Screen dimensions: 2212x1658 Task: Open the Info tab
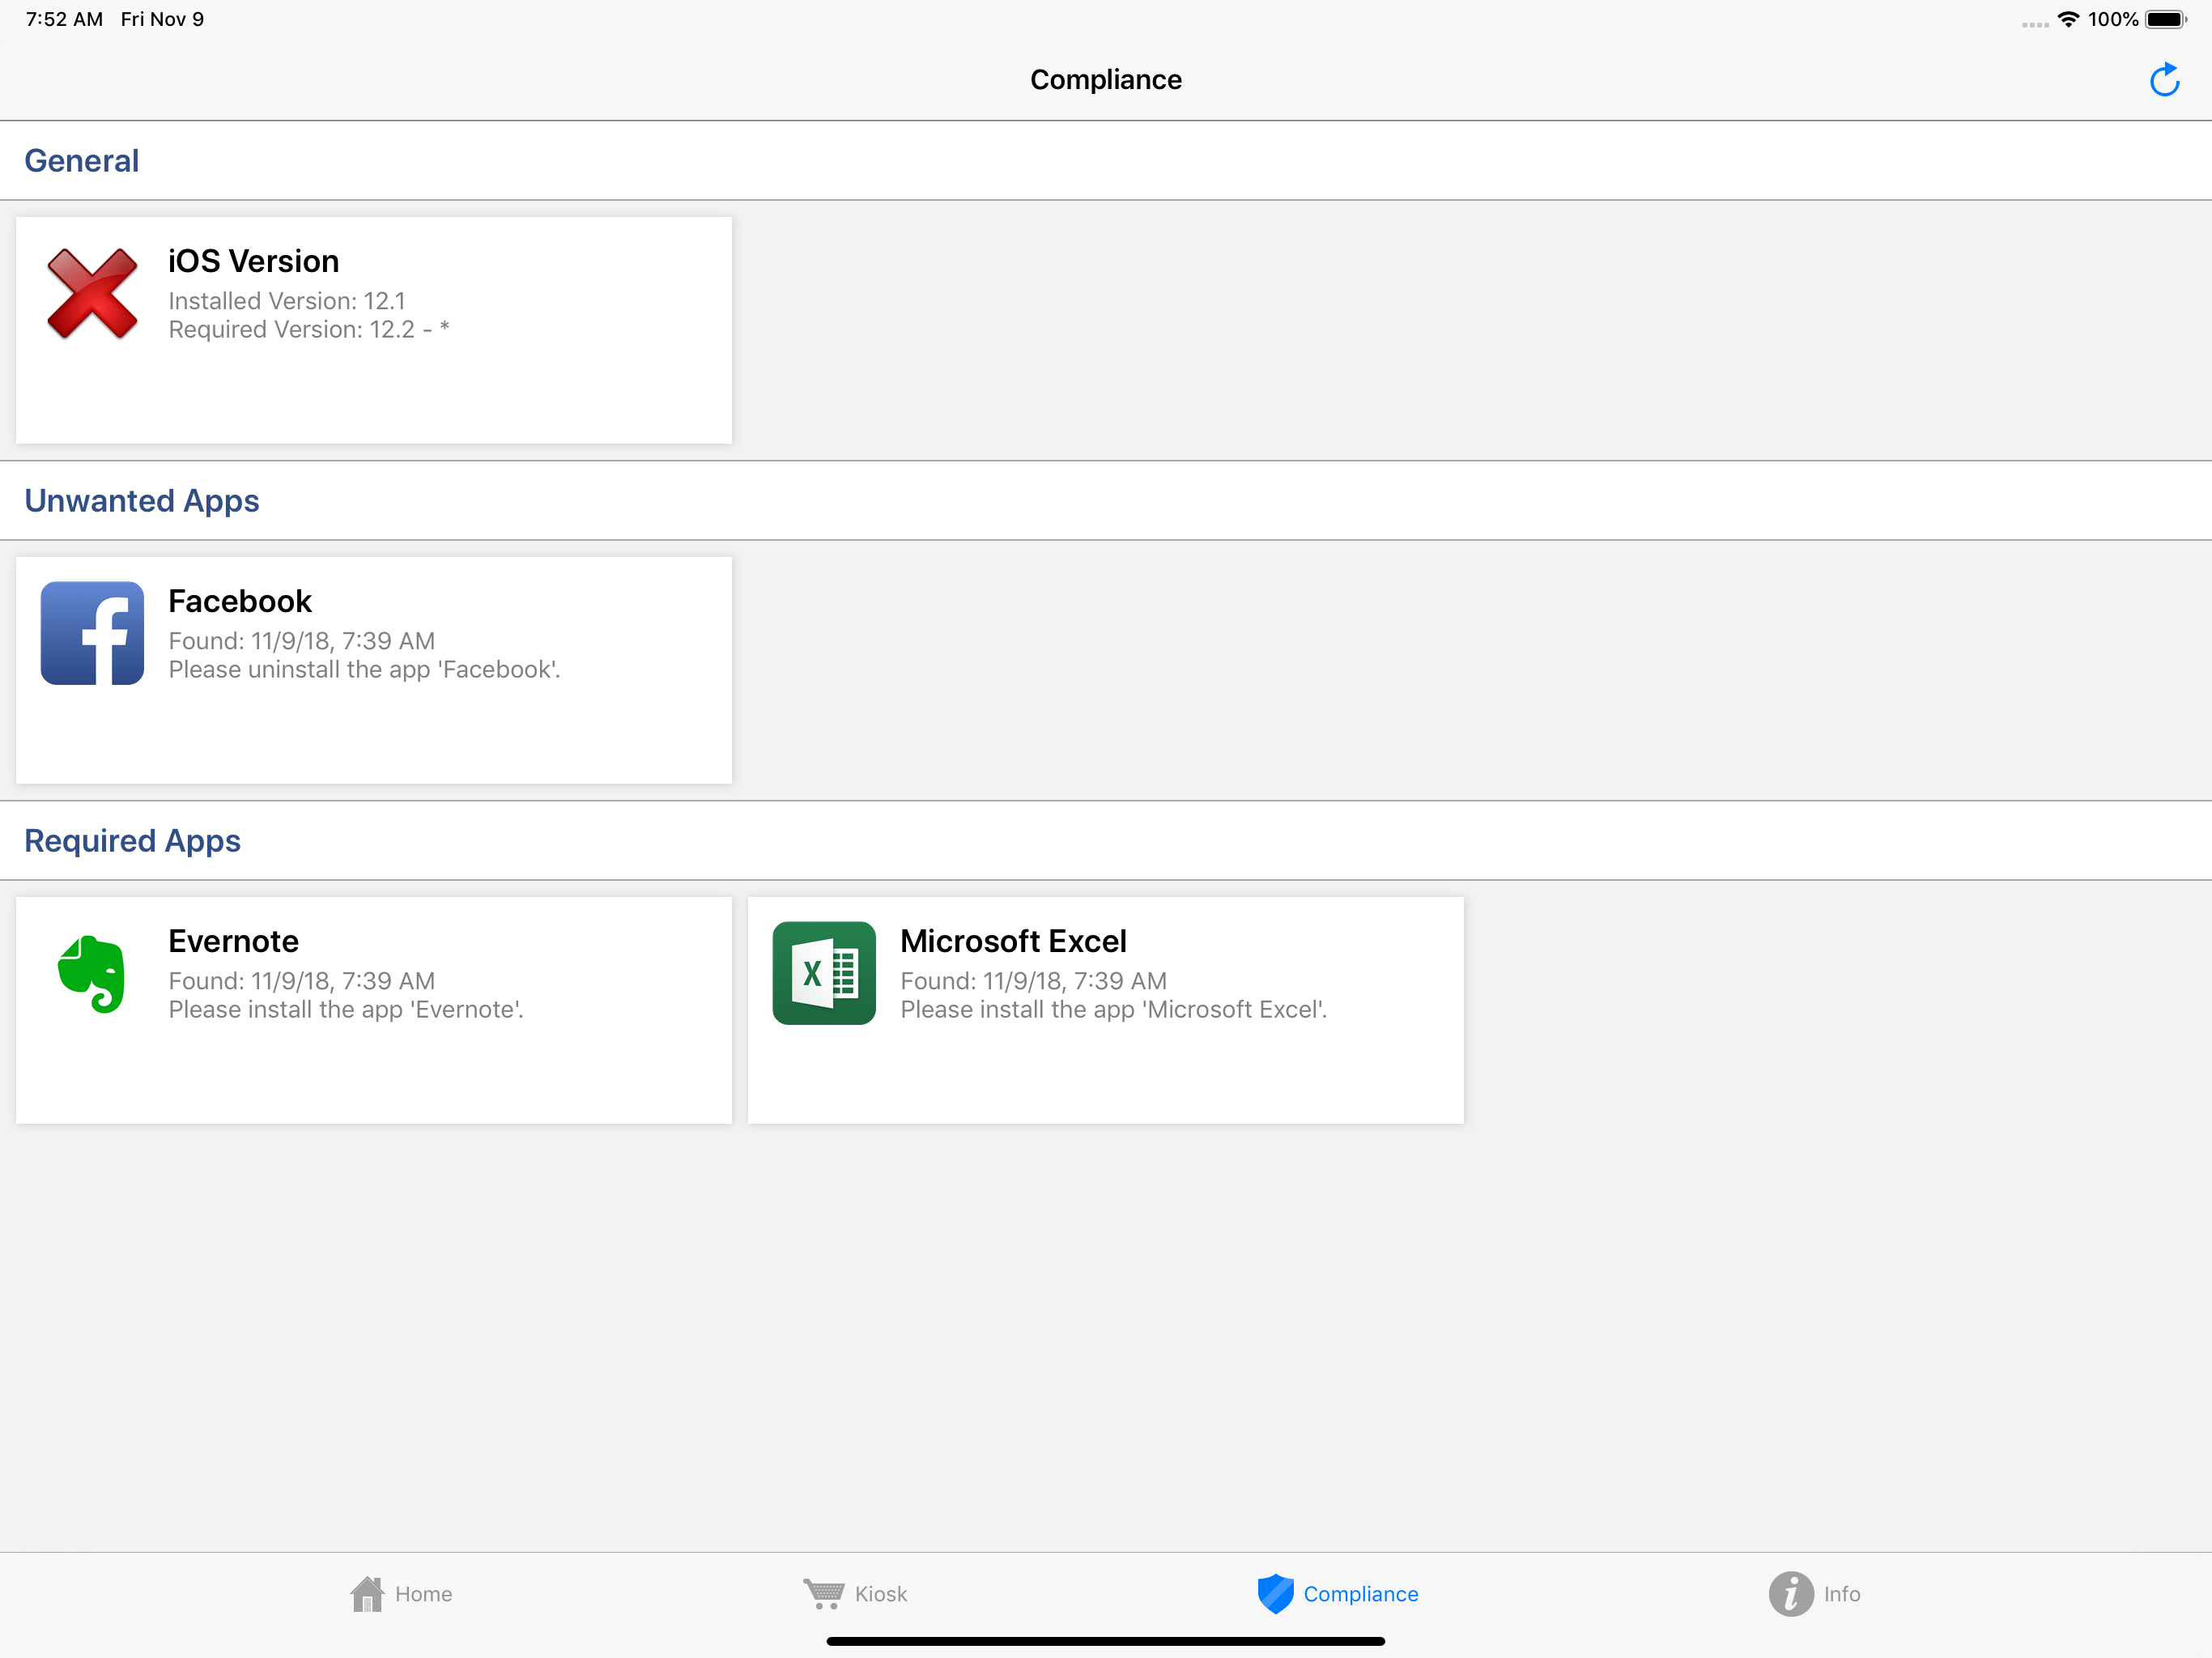pos(1814,1593)
